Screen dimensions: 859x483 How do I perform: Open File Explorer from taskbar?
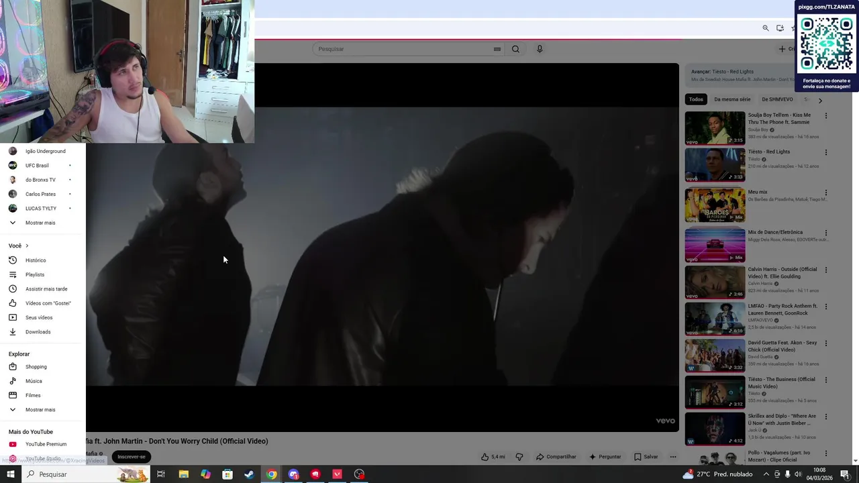pos(183,474)
